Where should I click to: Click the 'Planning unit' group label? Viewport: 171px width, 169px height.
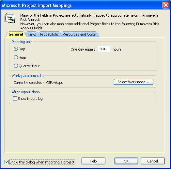pos(22,42)
